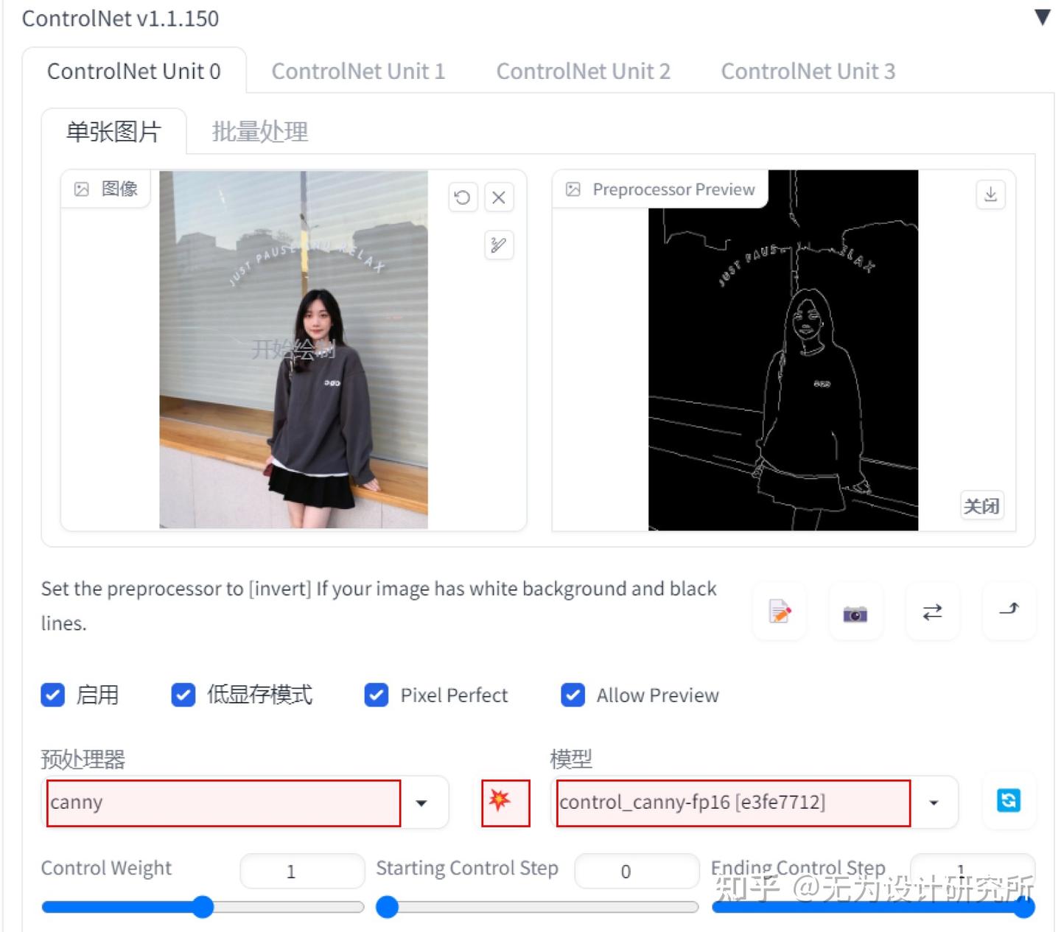Open new canvas notepad-pencil icon
Viewport: 1061px width, 932px height.
tap(780, 612)
